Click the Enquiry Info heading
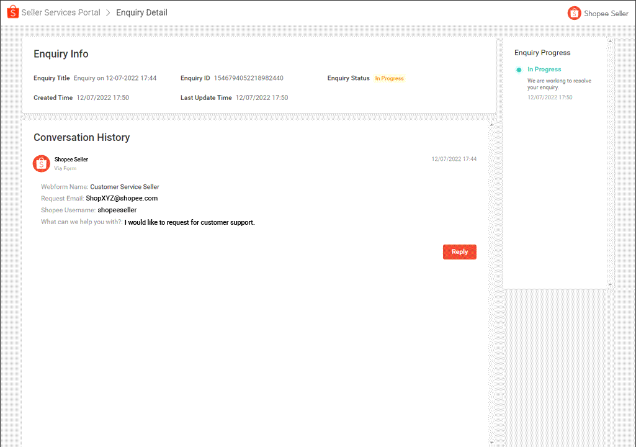The image size is (636, 447). click(61, 53)
